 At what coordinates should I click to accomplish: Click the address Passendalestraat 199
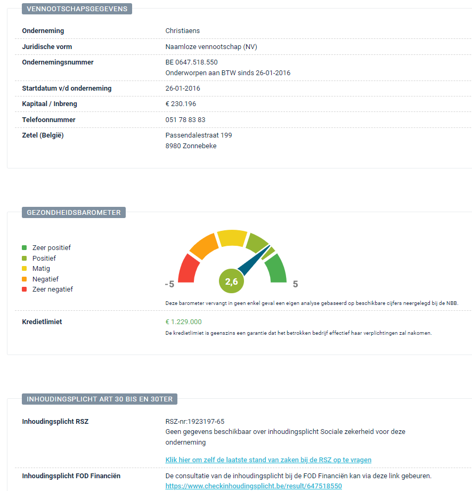click(199, 135)
